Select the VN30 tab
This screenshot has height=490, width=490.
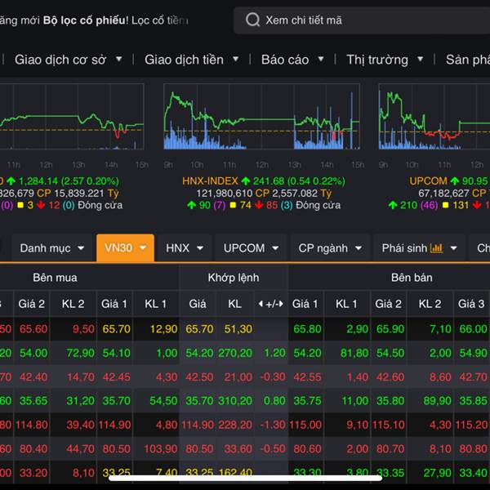(x=124, y=247)
